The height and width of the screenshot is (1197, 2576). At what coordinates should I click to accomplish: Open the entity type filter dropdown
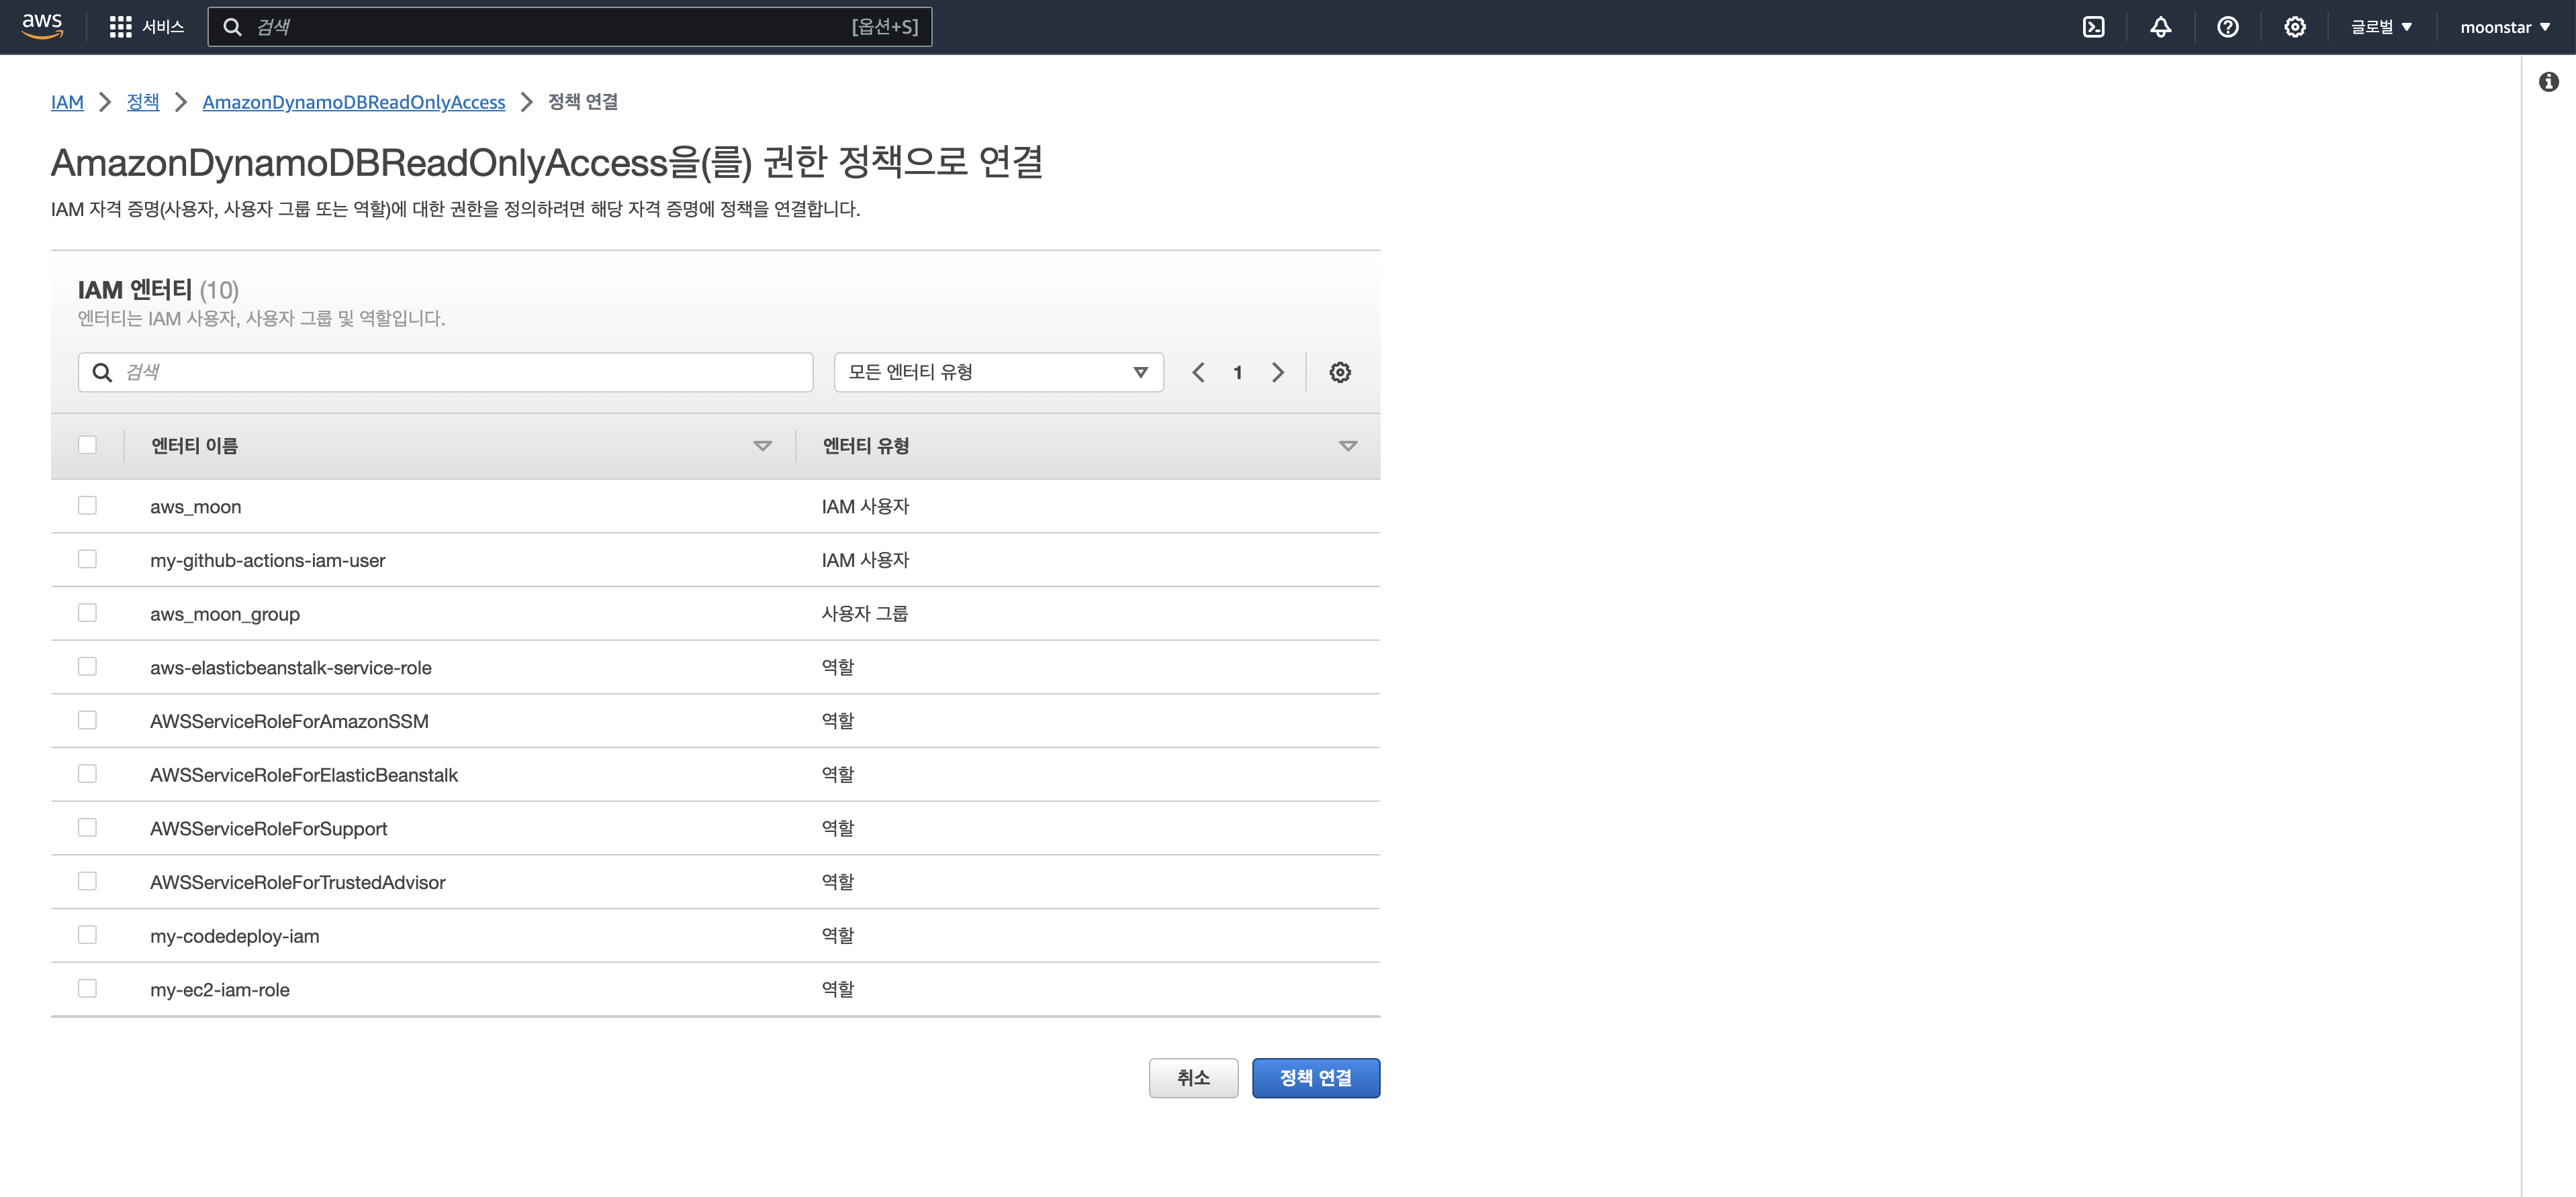tap(997, 372)
